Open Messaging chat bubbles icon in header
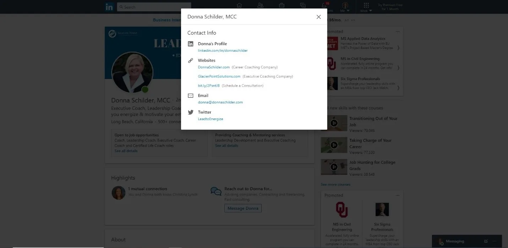Image resolution: width=508 pixels, height=248 pixels. pyautogui.click(x=302, y=6)
